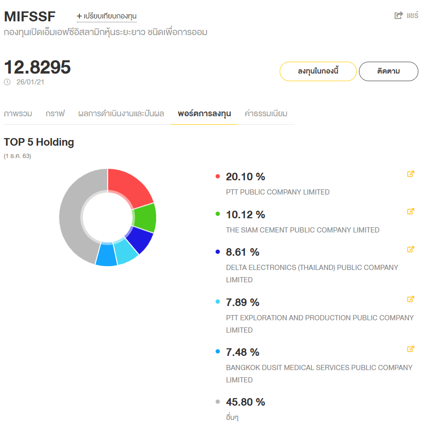
Task: Go to the ค่าธรรมเนียม tab
Action: [266, 114]
